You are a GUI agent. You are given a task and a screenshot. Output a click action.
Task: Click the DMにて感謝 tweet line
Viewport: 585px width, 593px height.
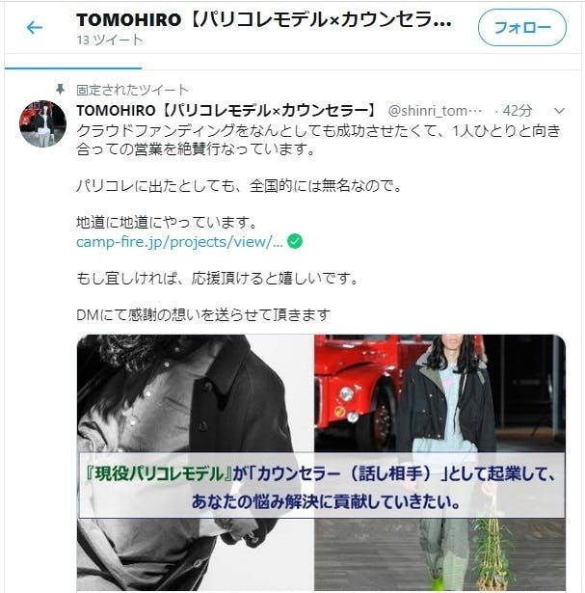click(x=203, y=315)
